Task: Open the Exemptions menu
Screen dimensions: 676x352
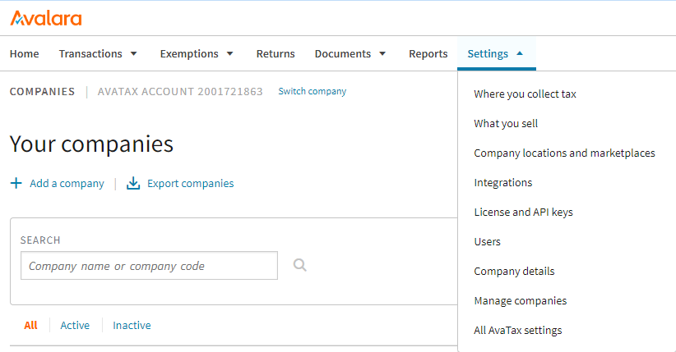Action: pos(189,54)
